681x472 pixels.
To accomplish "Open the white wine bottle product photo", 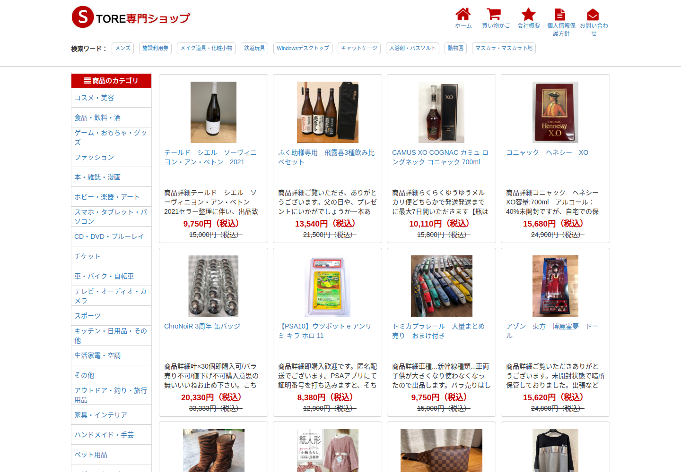I will (x=213, y=112).
